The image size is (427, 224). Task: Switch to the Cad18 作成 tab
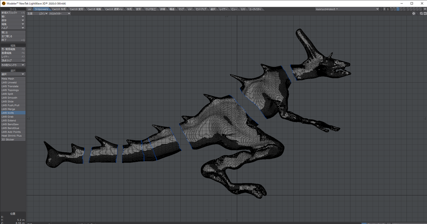coord(59,9)
